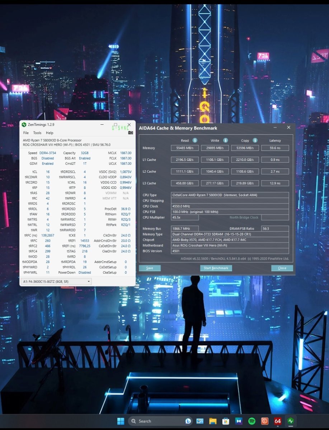Click the taskbar Search field
Image resolution: width=329 pixels, height=430 pixels.
point(160,421)
